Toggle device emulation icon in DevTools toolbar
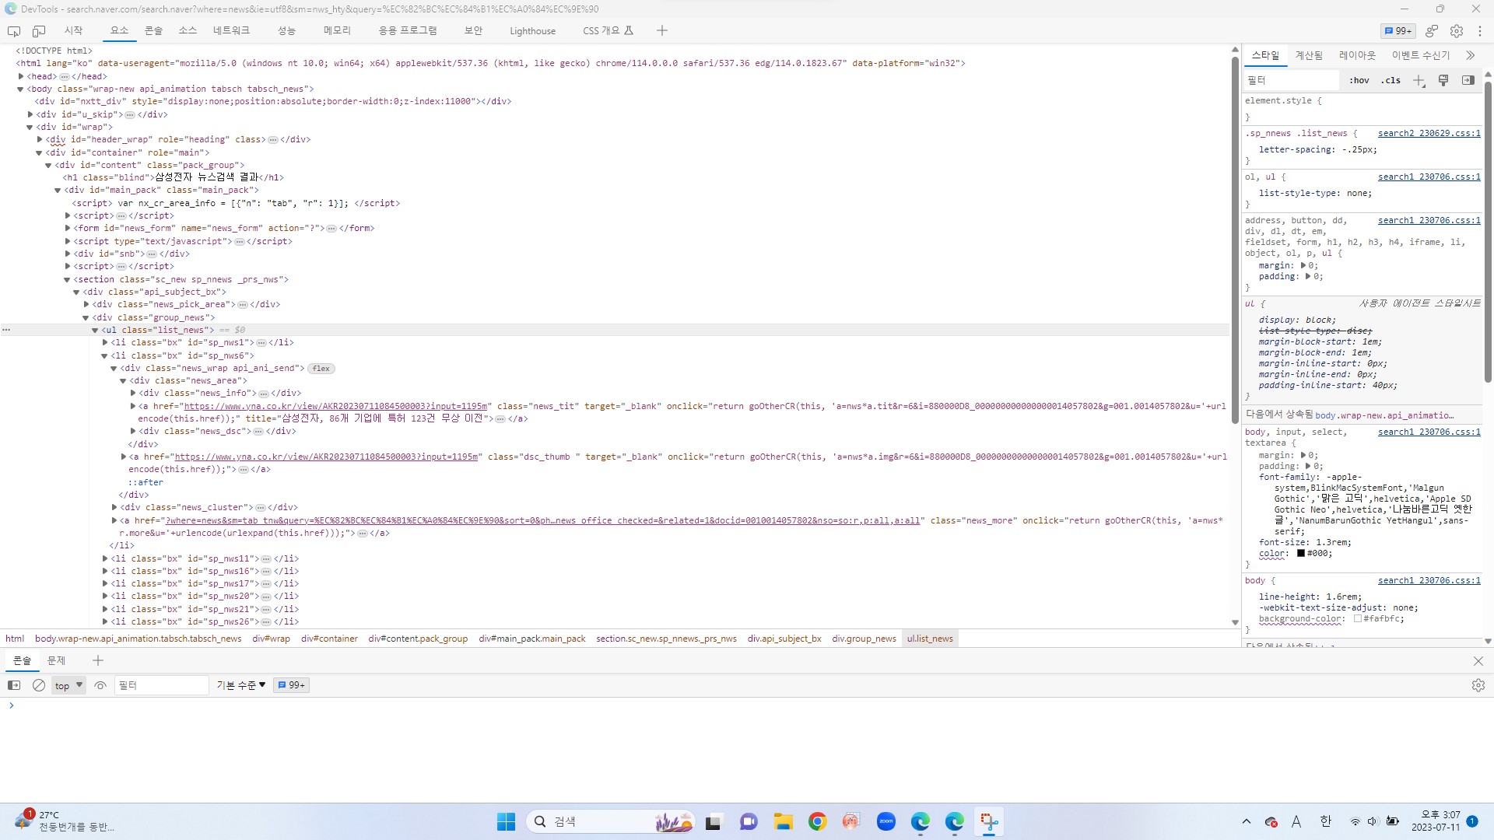The image size is (1494, 840). click(39, 31)
